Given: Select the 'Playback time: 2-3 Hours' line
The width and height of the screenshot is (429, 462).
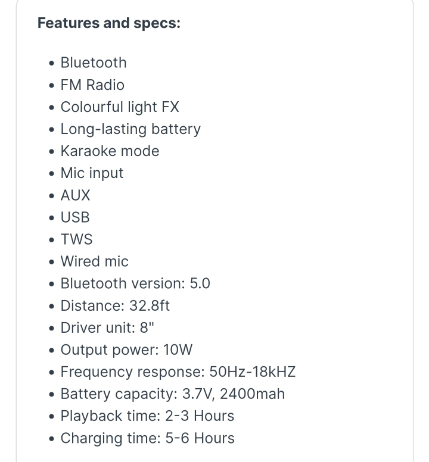Looking at the screenshot, I should (x=147, y=416).
